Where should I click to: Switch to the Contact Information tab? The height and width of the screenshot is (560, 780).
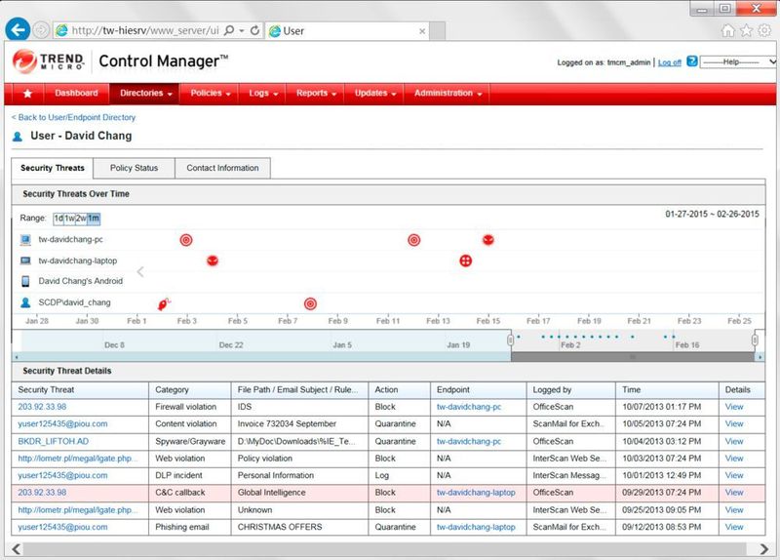pos(222,168)
